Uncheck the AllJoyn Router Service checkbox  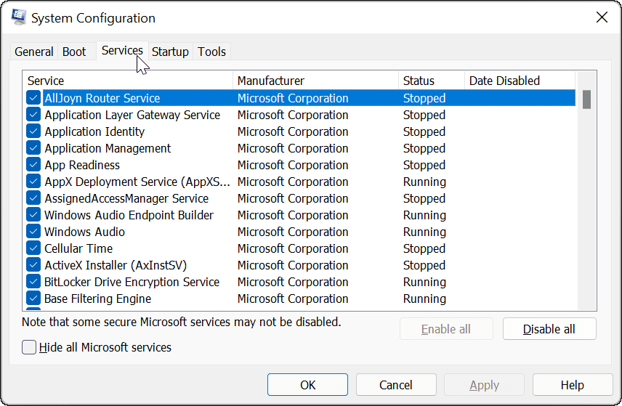(33, 98)
